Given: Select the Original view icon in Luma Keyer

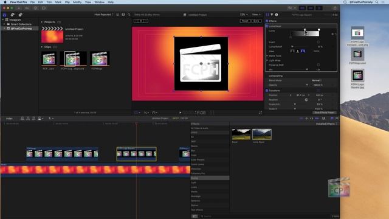Looking at the screenshot, I should (x=292, y=51).
